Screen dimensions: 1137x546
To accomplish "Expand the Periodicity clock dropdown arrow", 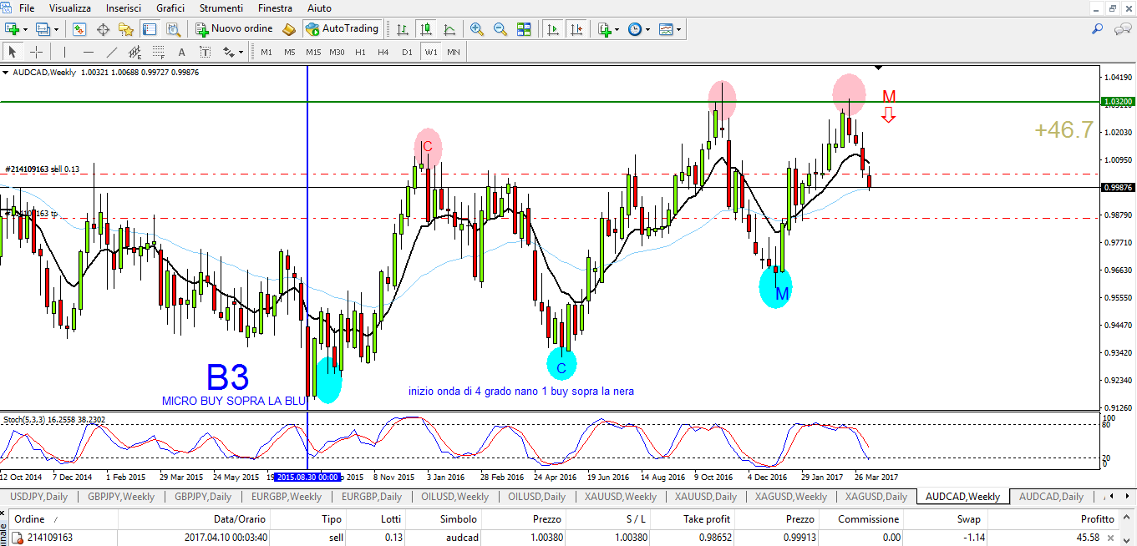I will click(647, 29).
